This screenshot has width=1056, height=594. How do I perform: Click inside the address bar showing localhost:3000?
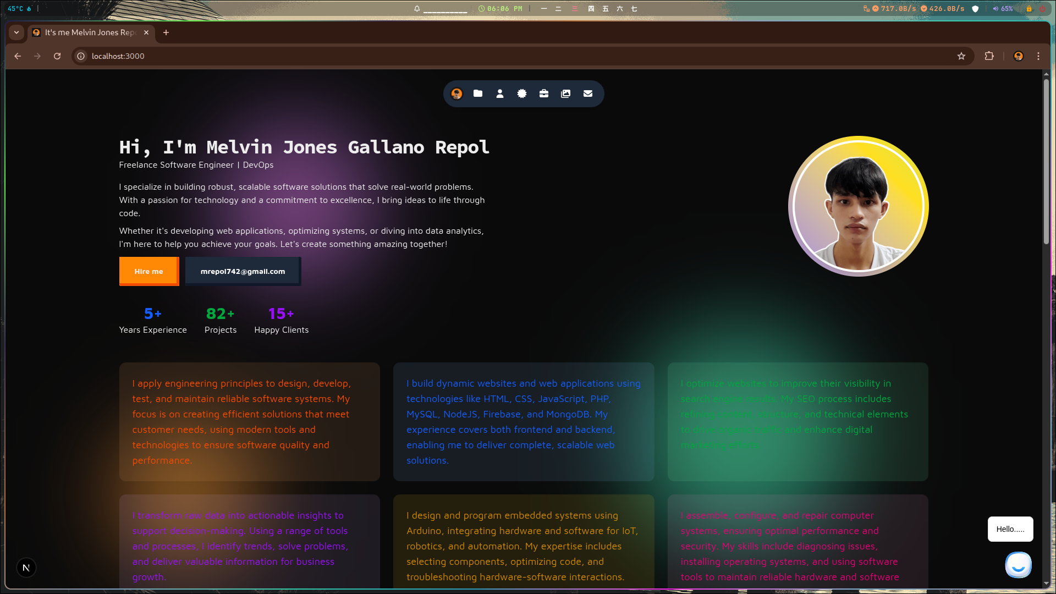(220, 56)
